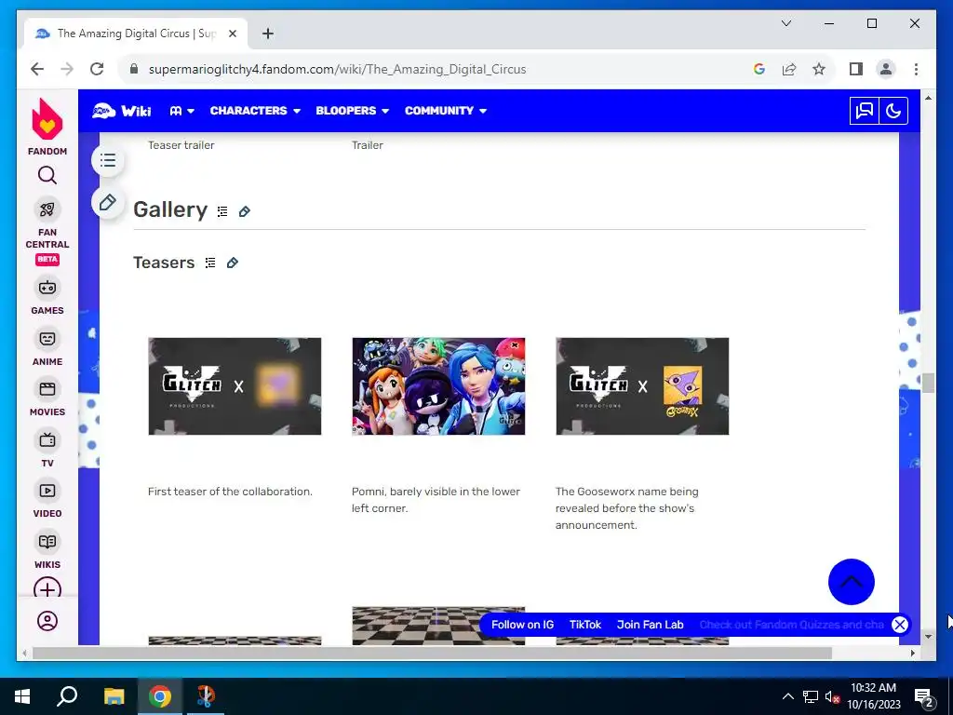953x715 pixels.
Task: Expand the Characters dropdown menu
Action: tap(255, 111)
